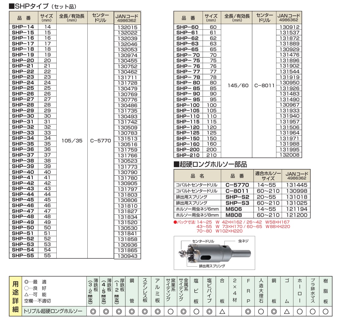The width and height of the screenshot is (352, 326).
Task: Click JAN code 131025
Action: (x=297, y=203)
